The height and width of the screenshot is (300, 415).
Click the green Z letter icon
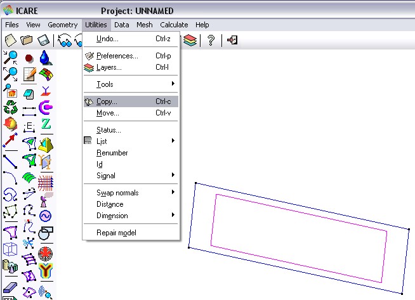point(46,124)
